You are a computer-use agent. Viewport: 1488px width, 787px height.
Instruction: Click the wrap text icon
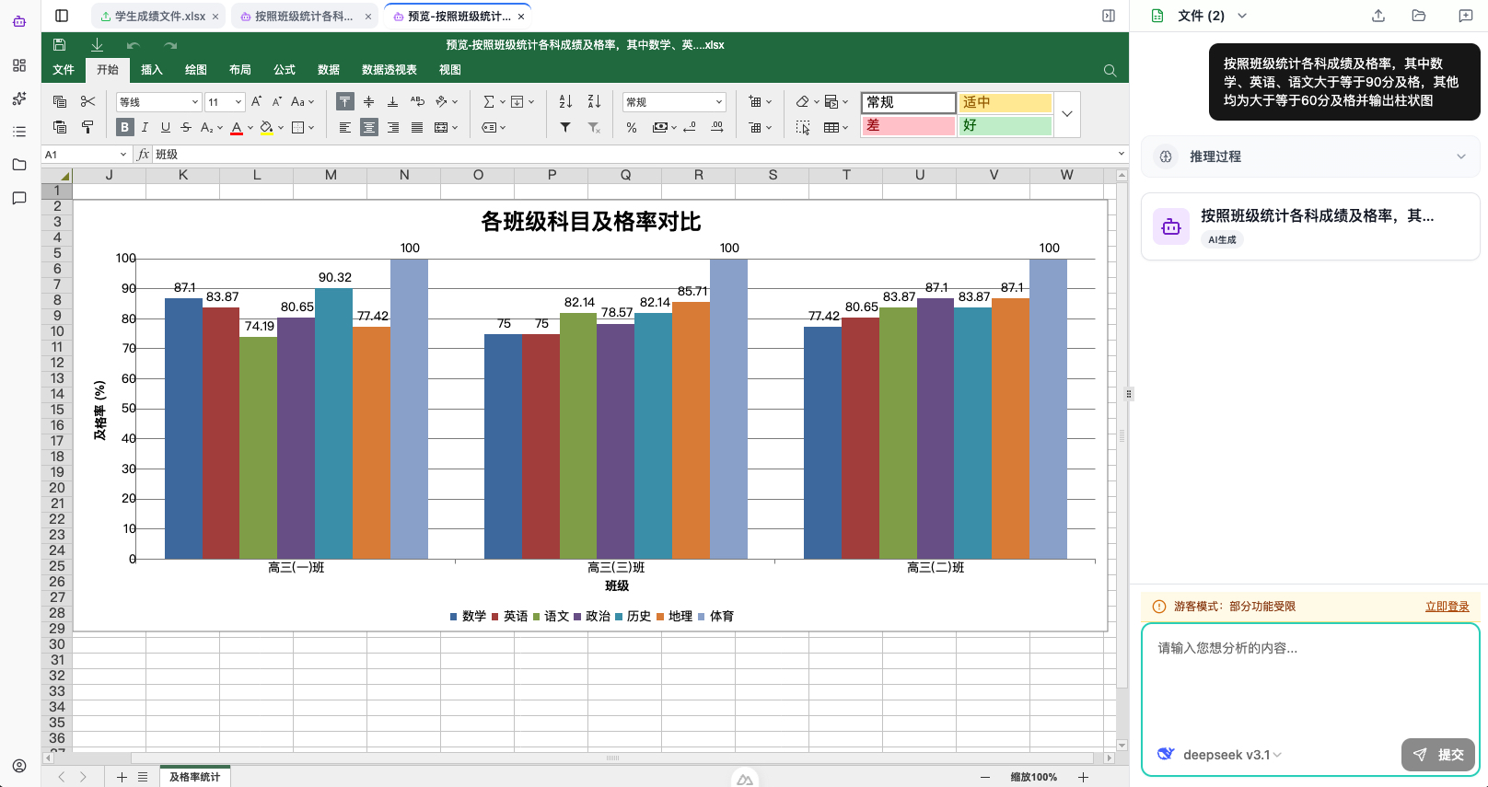click(417, 101)
